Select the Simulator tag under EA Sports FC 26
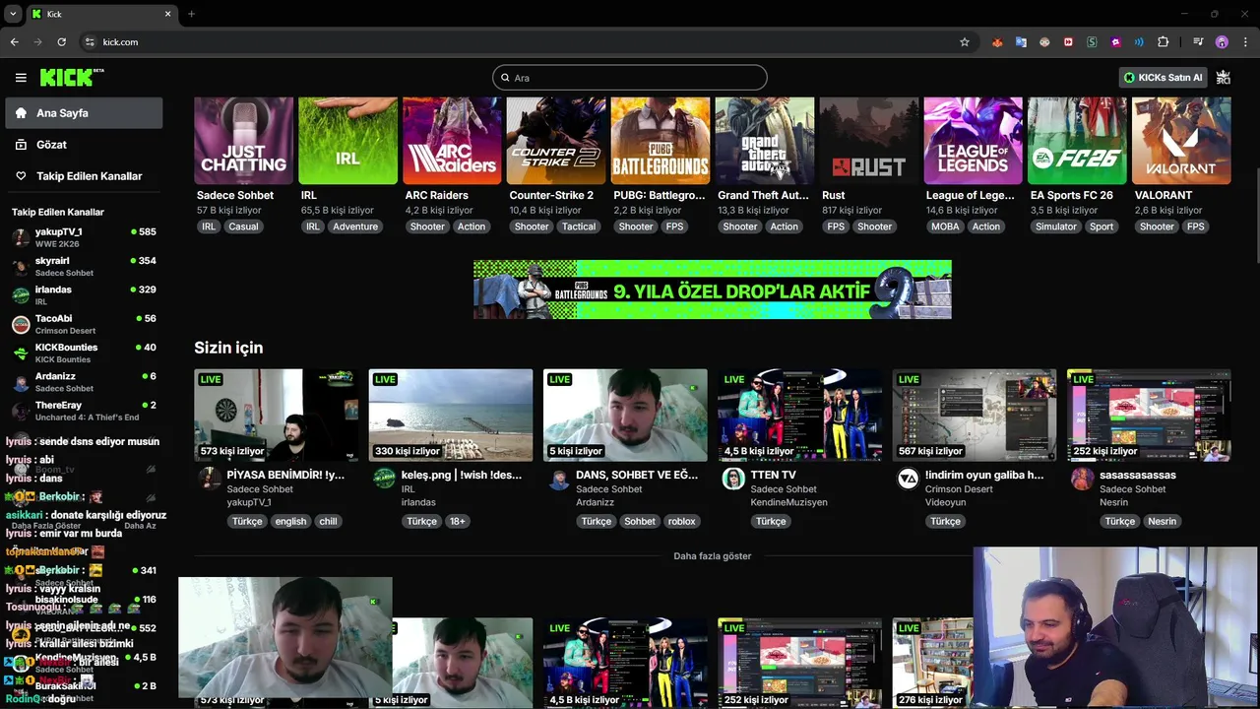This screenshot has width=1260, height=709. (1056, 226)
